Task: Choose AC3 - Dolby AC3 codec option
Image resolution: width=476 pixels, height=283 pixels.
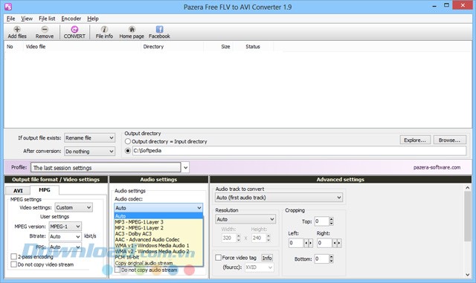Action: pos(158,233)
